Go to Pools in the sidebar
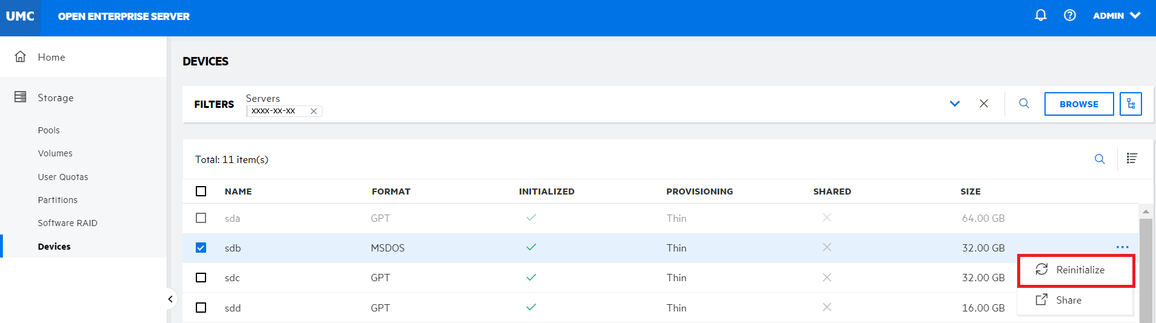The height and width of the screenshot is (323, 1156). (x=48, y=130)
